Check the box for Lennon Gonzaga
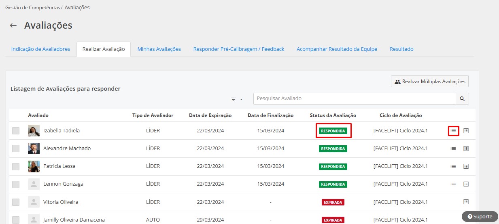 [16, 184]
